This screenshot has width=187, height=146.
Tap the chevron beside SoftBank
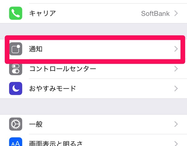tap(176, 13)
